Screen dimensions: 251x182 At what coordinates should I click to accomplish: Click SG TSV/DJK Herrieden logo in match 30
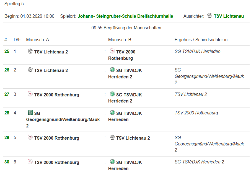pyautogui.click(x=112, y=162)
